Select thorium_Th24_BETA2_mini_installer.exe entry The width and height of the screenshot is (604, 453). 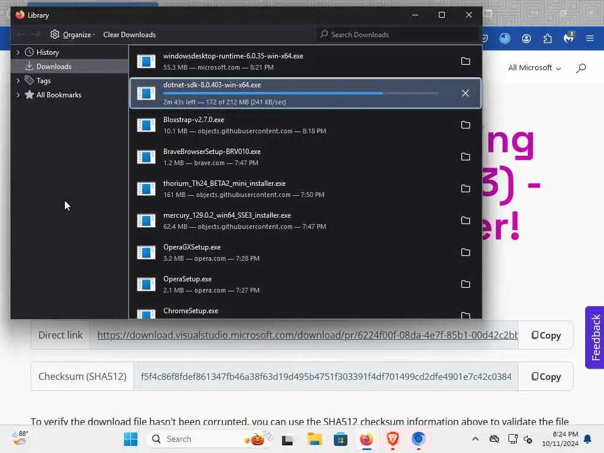point(306,189)
